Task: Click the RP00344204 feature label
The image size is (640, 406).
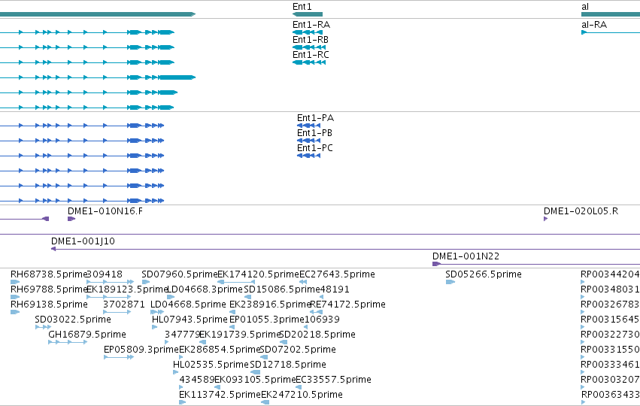Action: point(610,274)
